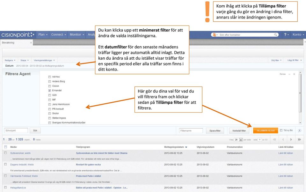Go to the first results page

274,139
